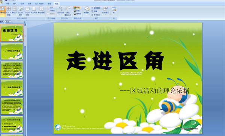Open the Insert (插入) ribbon tab
The height and width of the screenshot is (136, 225).
coord(15,4)
